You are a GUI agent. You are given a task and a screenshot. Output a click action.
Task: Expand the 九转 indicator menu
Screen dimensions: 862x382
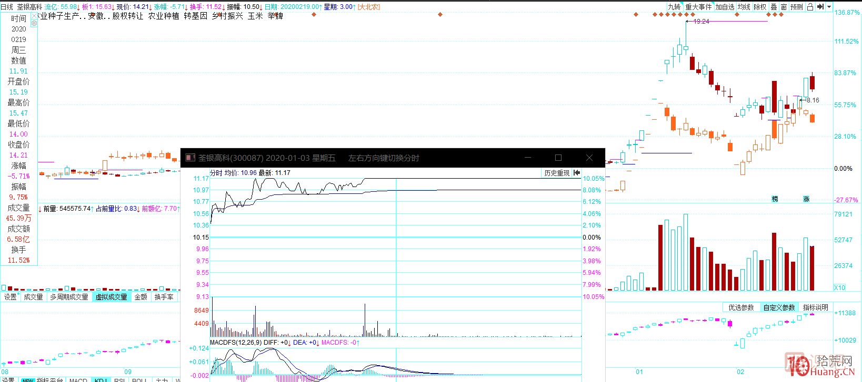click(674, 7)
